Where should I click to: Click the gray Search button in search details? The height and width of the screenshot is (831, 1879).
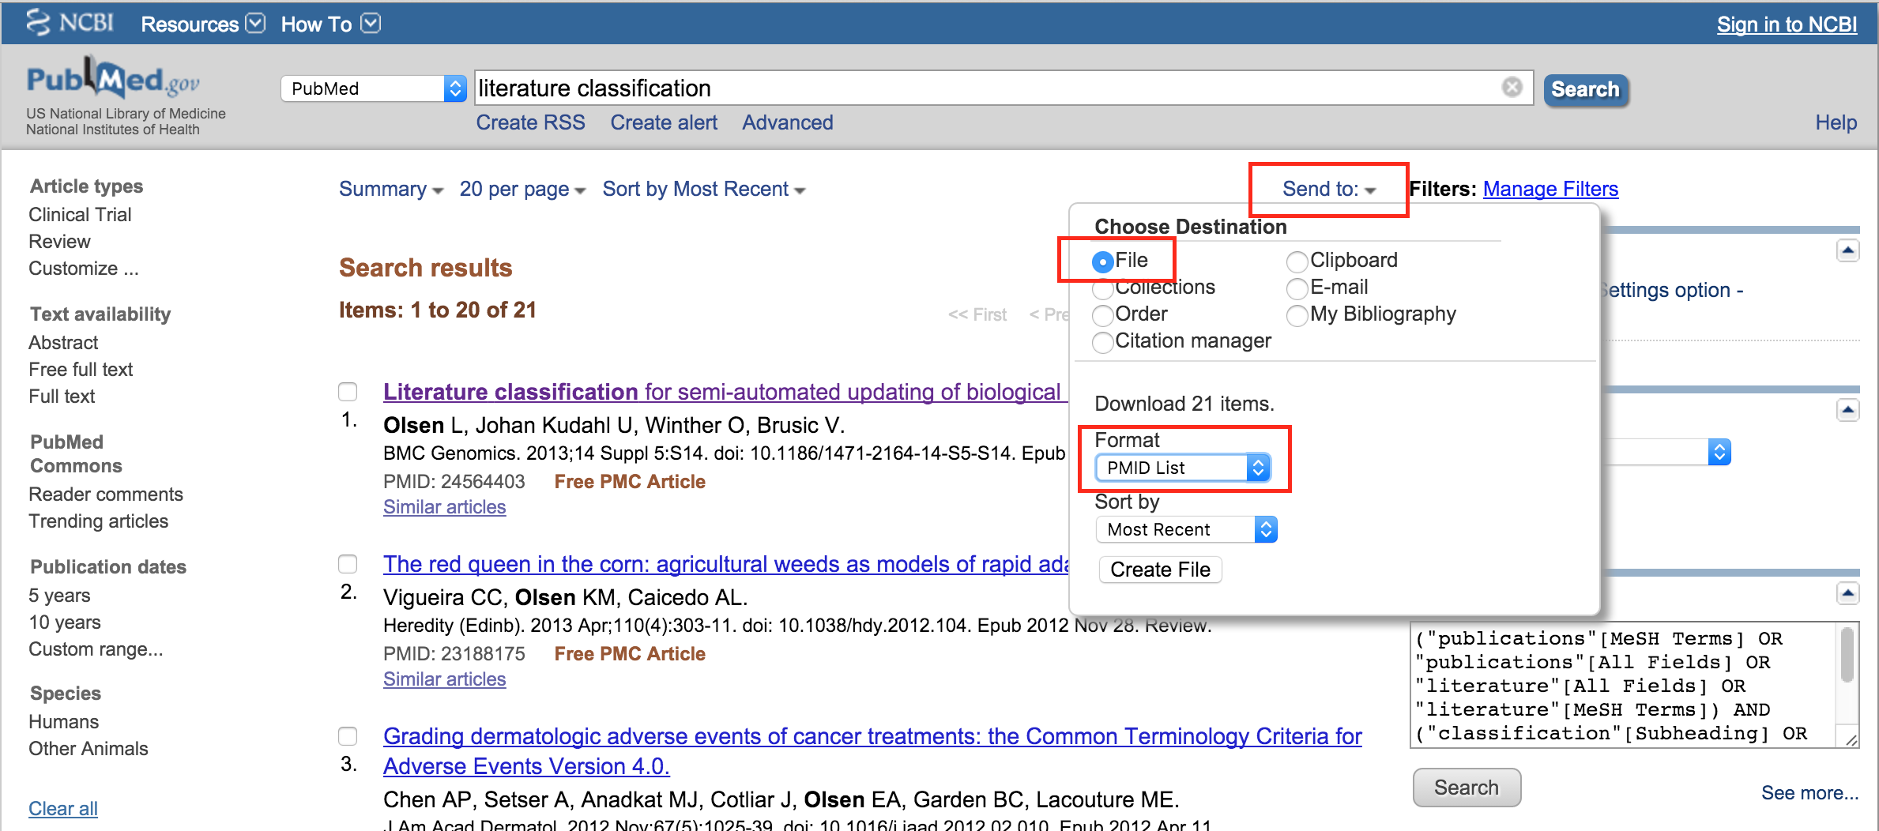[x=1467, y=788]
